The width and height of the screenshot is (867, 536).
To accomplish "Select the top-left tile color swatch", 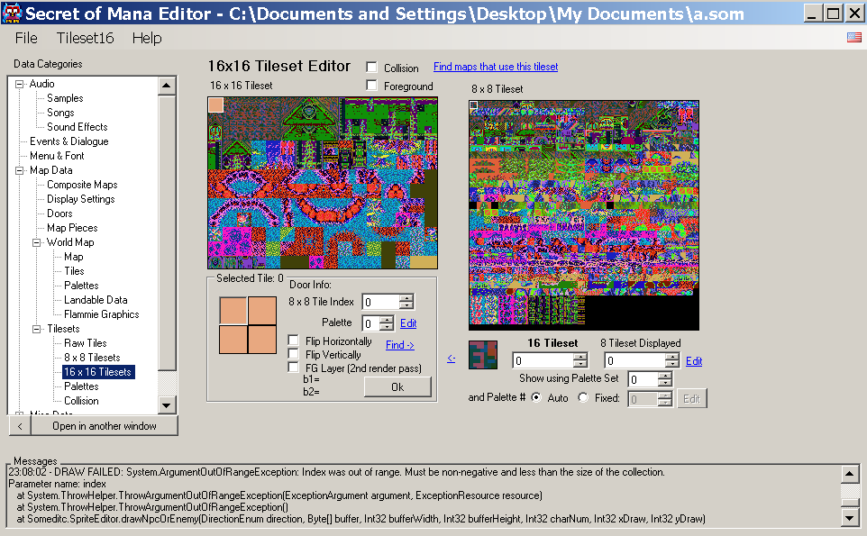I will (215, 105).
